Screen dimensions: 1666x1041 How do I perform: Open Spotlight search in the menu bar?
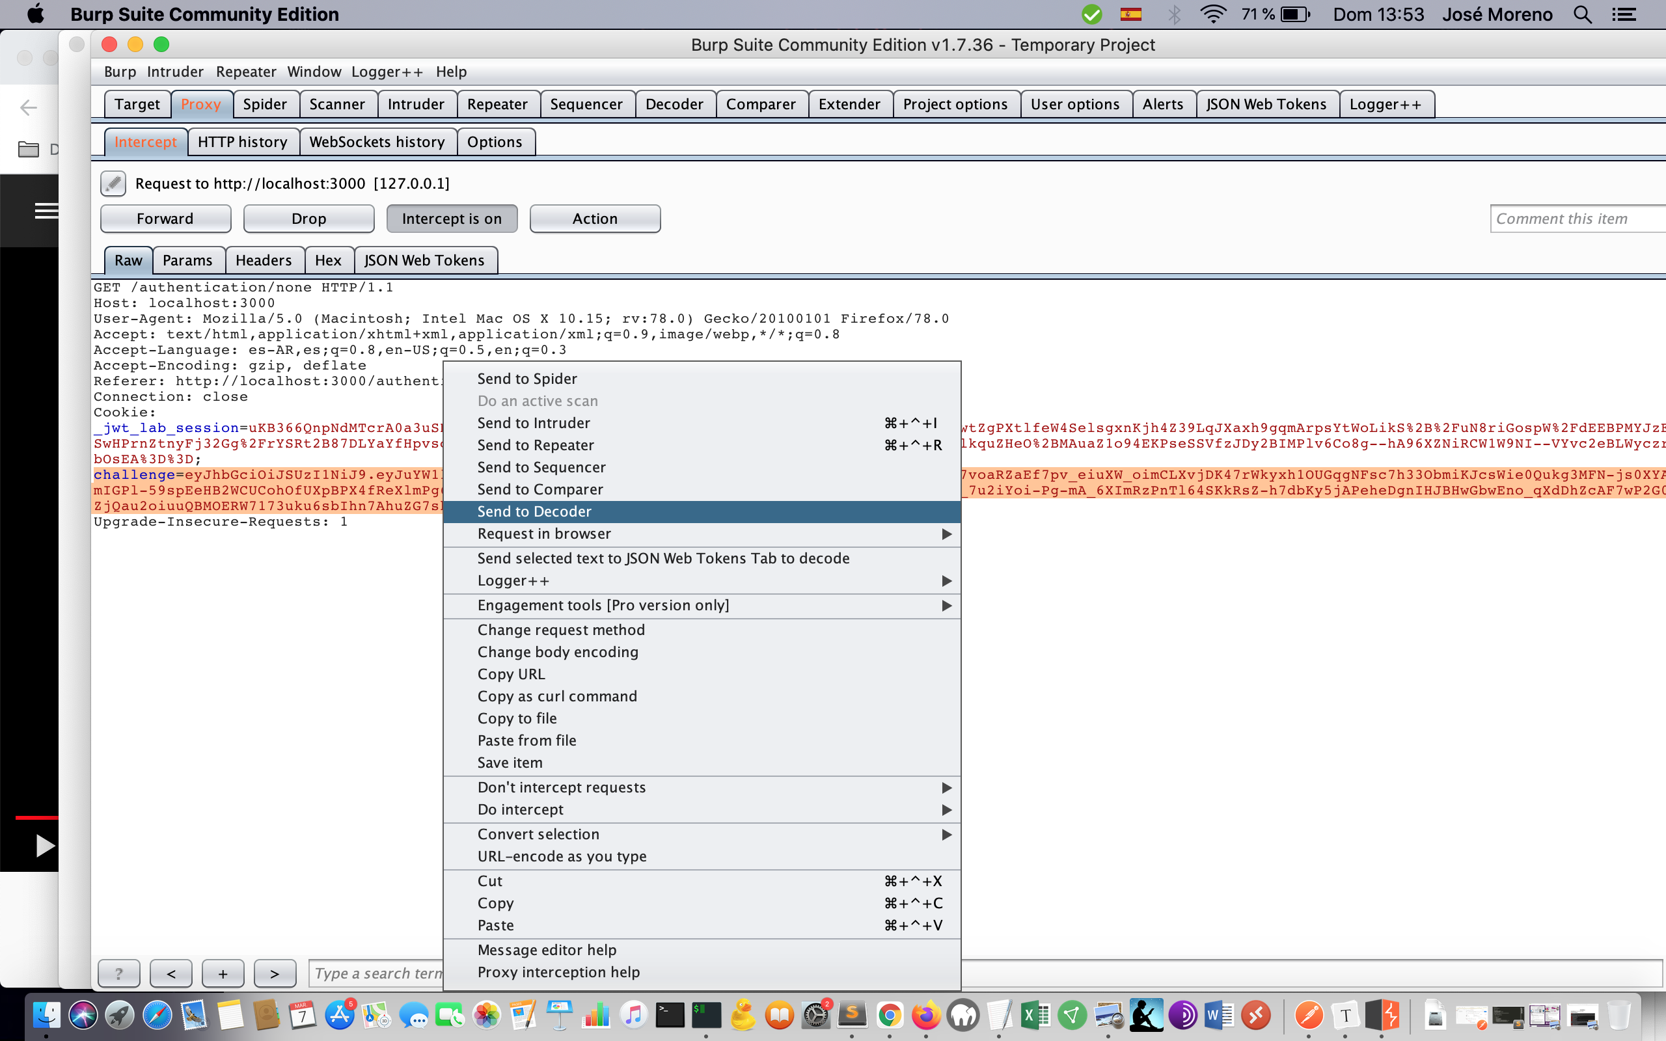(x=1583, y=14)
